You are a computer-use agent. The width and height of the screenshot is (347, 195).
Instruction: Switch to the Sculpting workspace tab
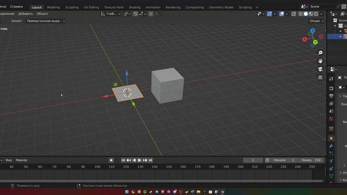click(72, 7)
